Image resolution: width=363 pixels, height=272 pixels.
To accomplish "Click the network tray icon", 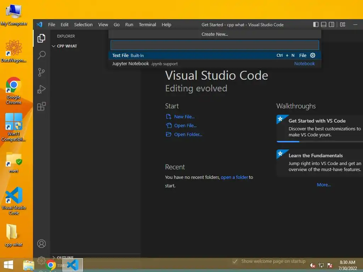I will click(x=321, y=265).
